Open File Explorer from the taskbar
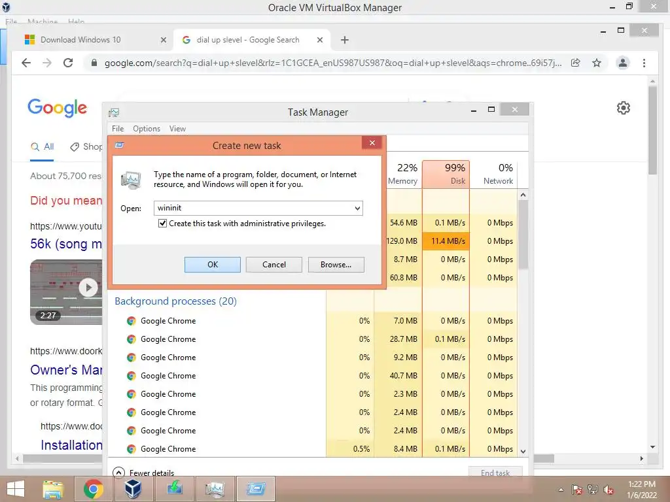670x502 pixels. (x=53, y=489)
